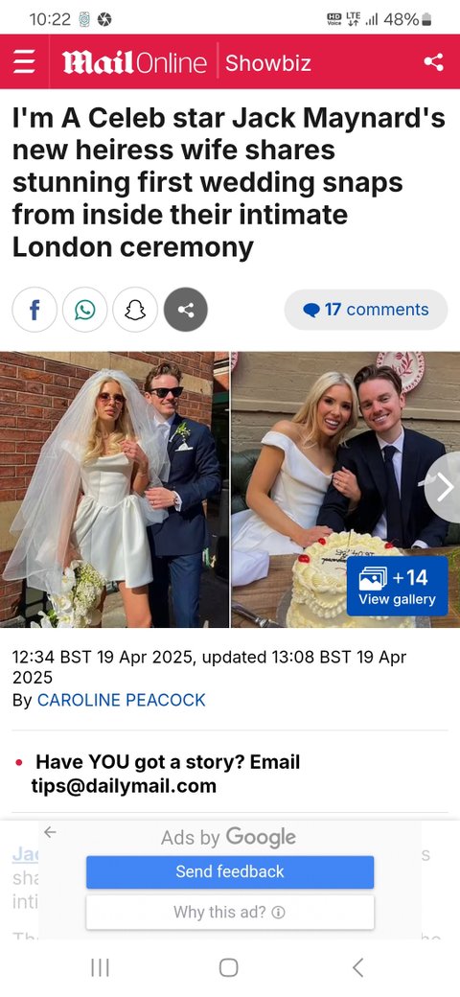The image size is (460, 997).
Task: Tap the grey circular share button
Action: [x=186, y=310]
